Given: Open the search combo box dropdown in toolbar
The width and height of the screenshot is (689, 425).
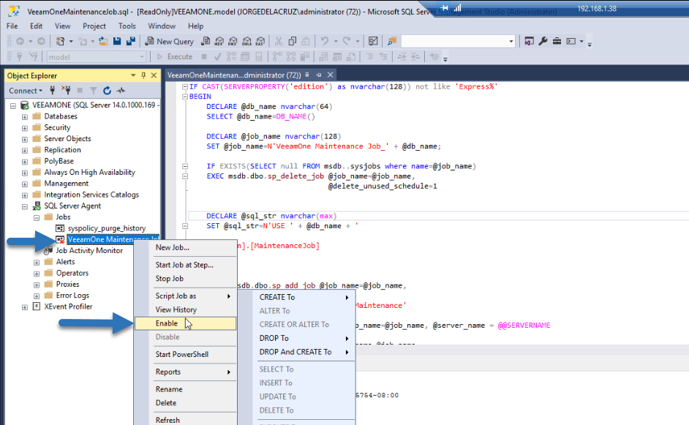Looking at the screenshot, I should coord(511,41).
